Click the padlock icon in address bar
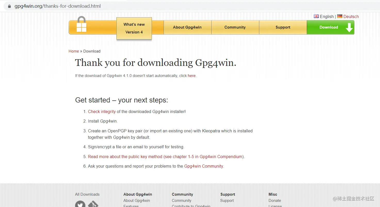Viewport: 380px width, 207px height. point(10,6)
